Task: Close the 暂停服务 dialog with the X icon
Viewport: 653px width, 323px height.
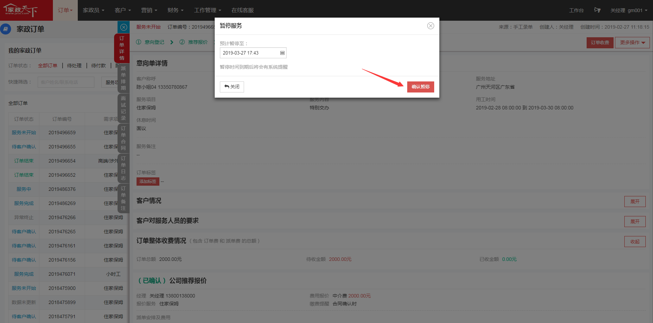Action: point(430,26)
